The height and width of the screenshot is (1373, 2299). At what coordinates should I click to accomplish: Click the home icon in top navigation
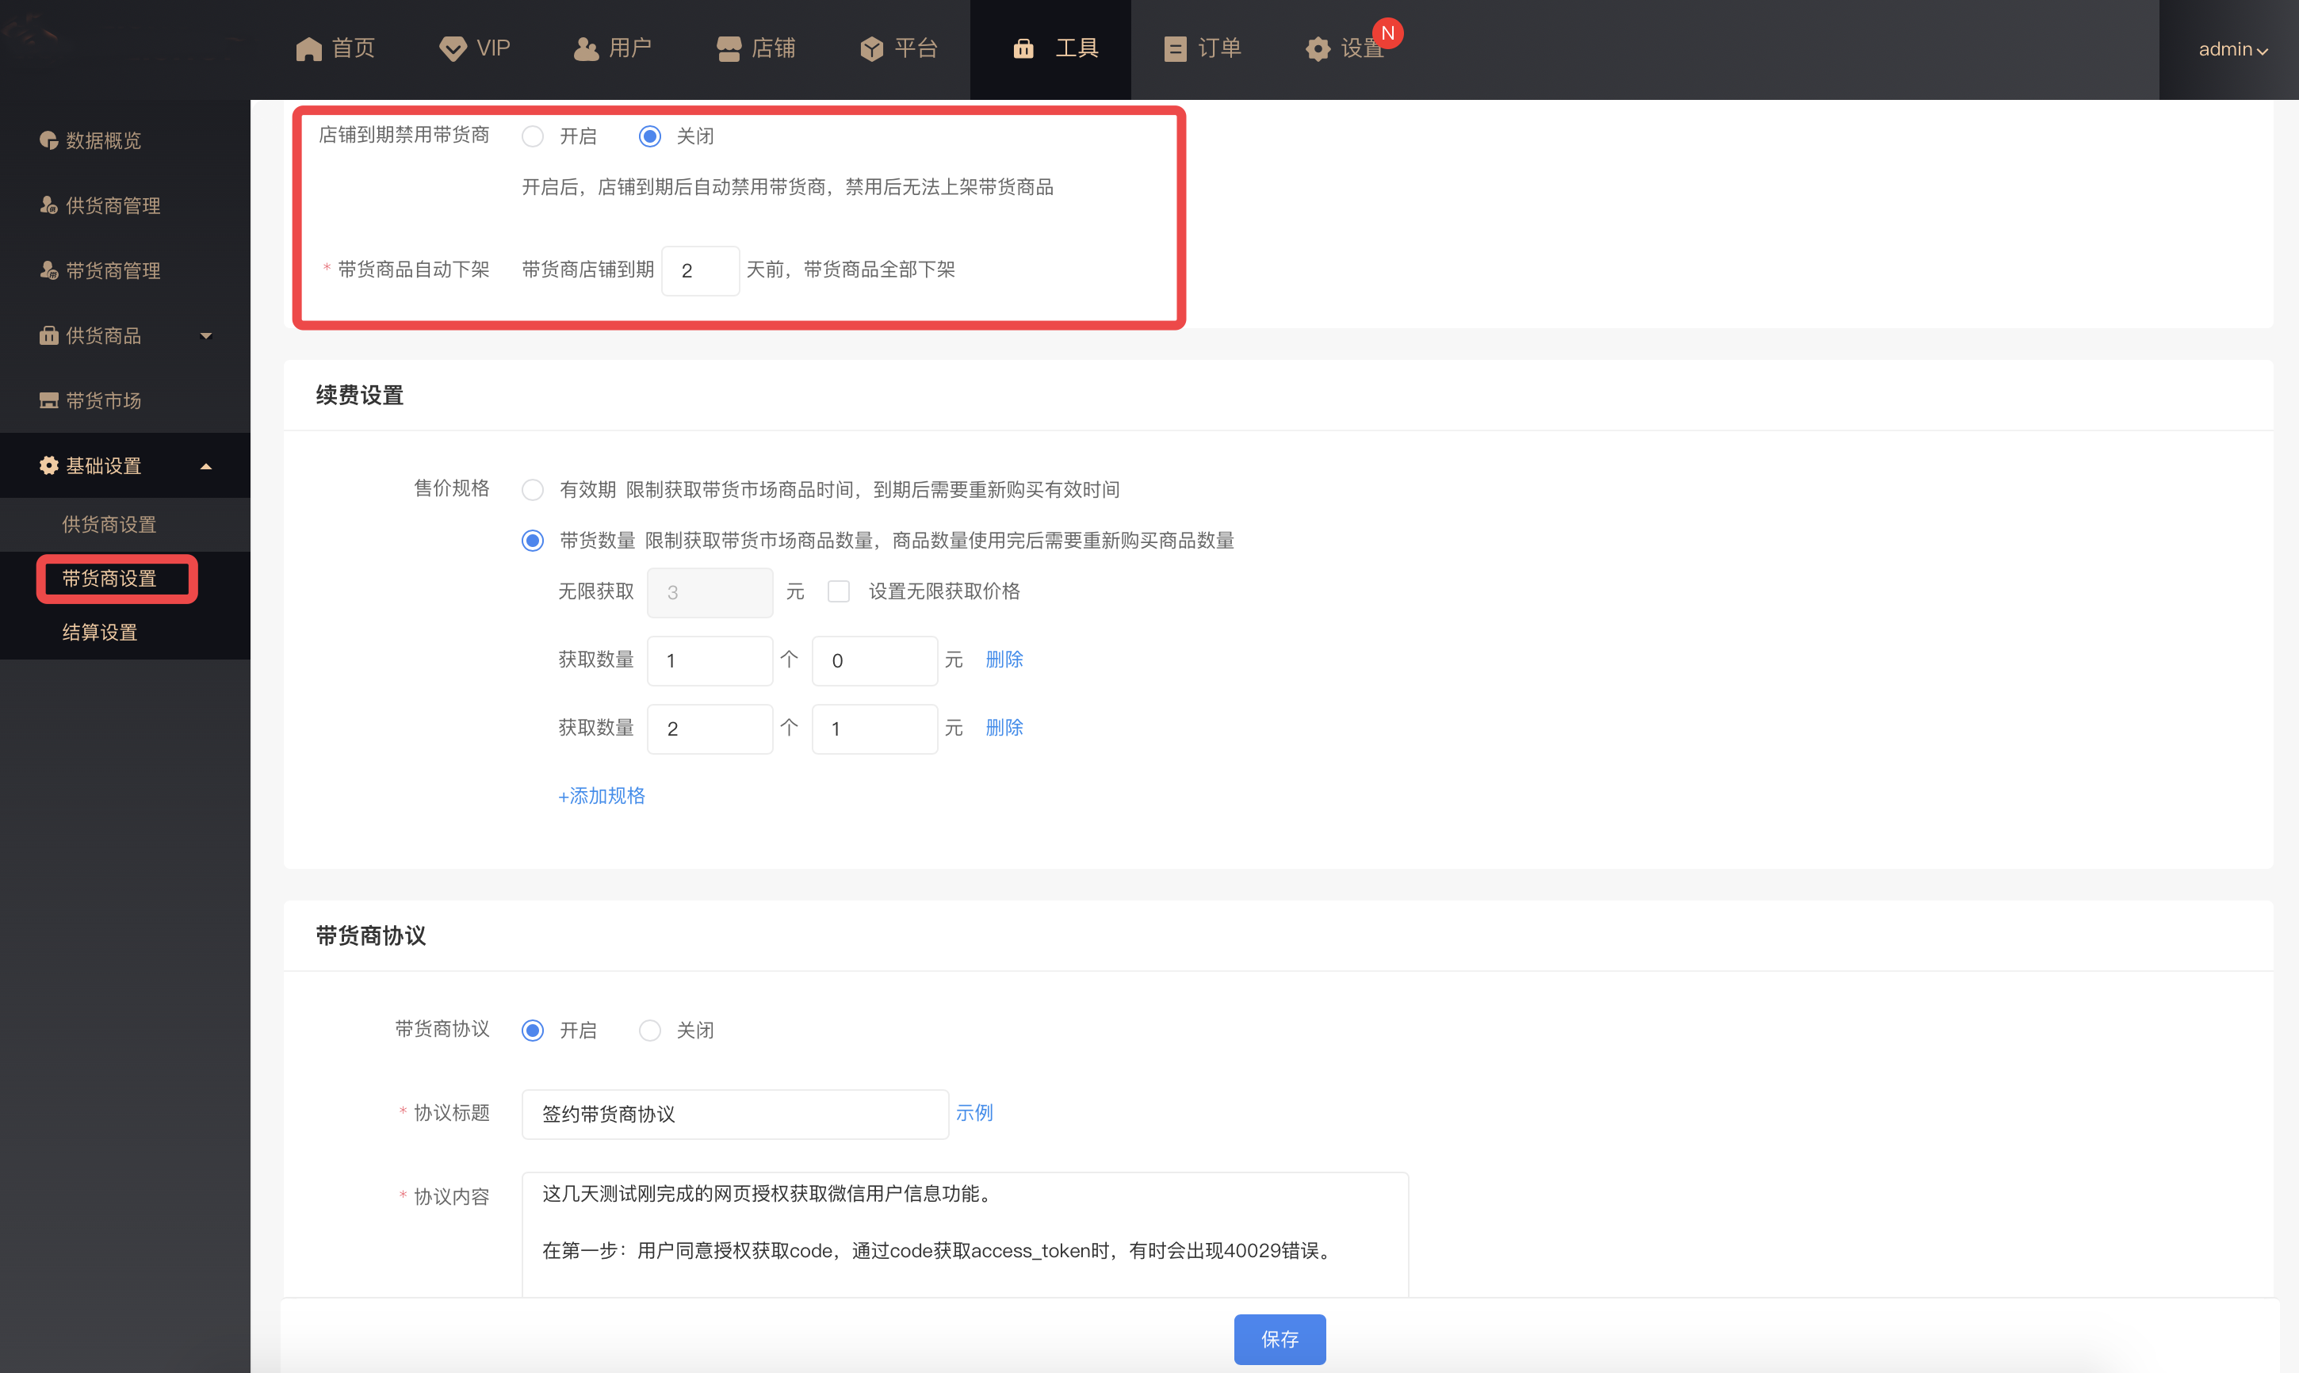click(308, 49)
